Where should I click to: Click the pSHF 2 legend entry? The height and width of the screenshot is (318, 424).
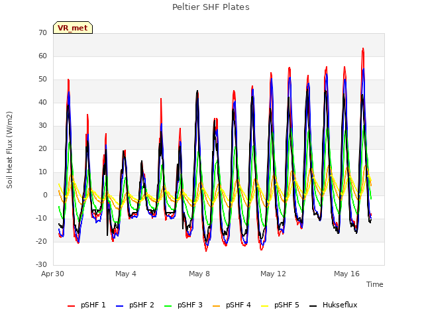click(x=135, y=305)
